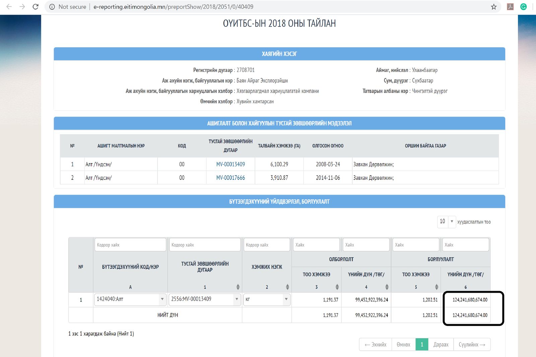Click the browser back arrow
The height and width of the screenshot is (357, 536).
tap(9, 7)
